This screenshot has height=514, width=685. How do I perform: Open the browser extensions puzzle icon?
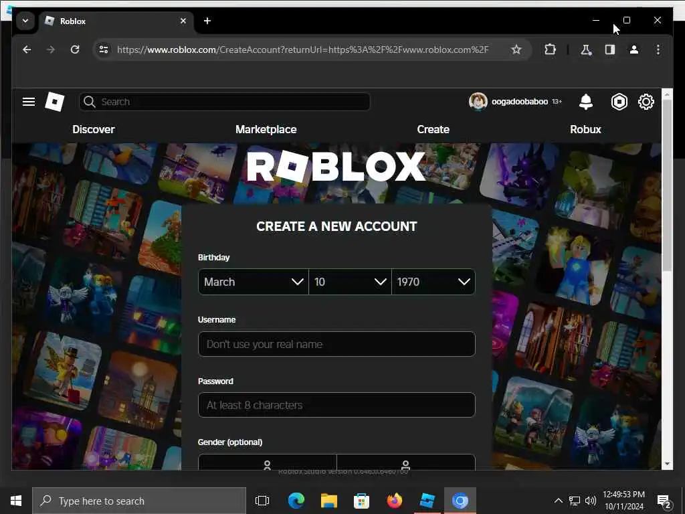550,50
